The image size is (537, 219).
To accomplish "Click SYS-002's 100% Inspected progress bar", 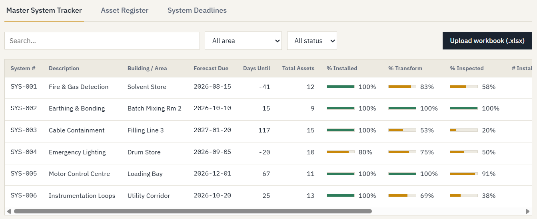I will pyautogui.click(x=464, y=108).
